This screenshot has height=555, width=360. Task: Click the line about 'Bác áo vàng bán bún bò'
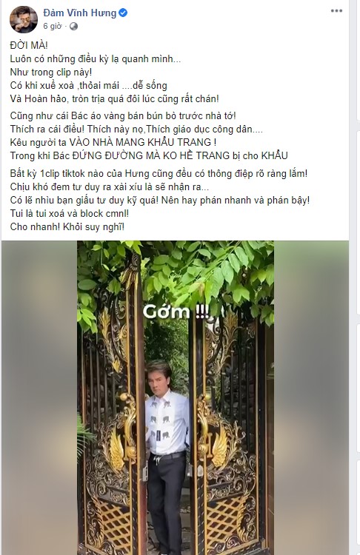click(123, 115)
